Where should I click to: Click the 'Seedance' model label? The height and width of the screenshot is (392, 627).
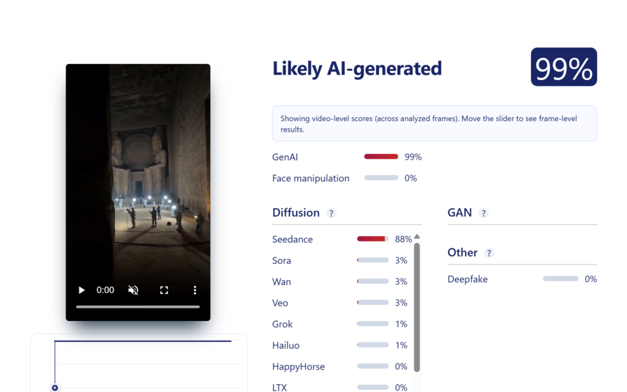(x=293, y=240)
